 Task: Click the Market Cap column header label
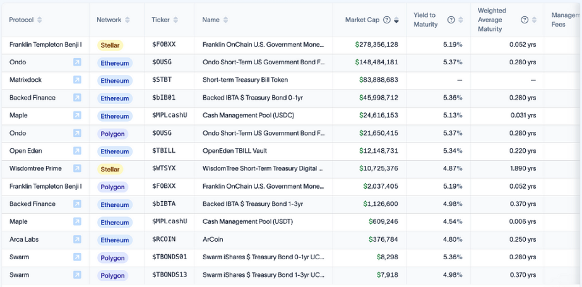(x=362, y=20)
